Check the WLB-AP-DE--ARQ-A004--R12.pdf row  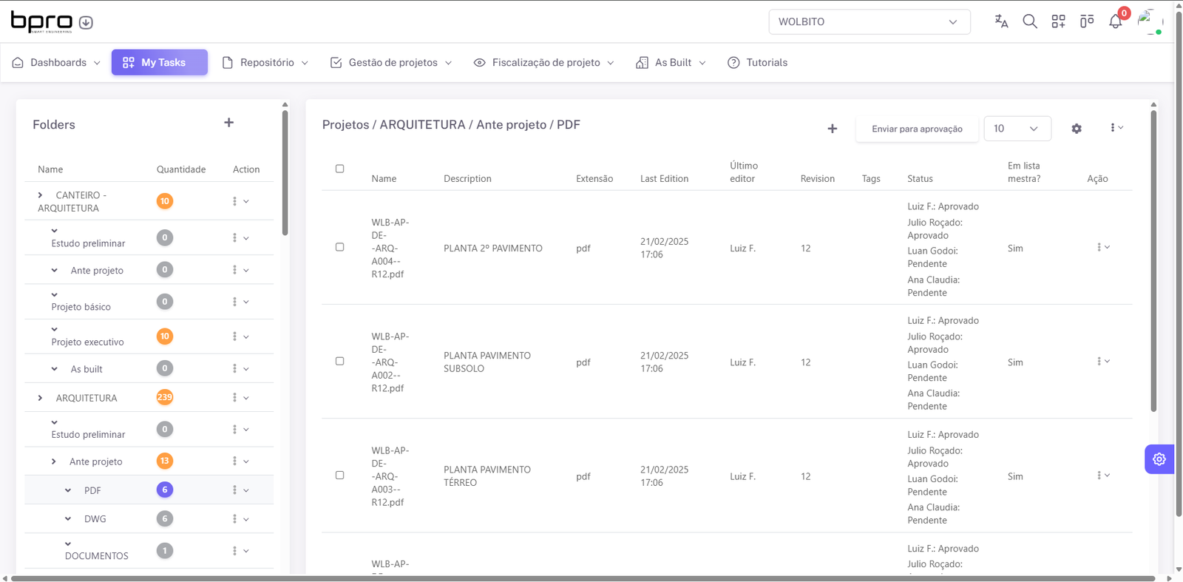(340, 247)
